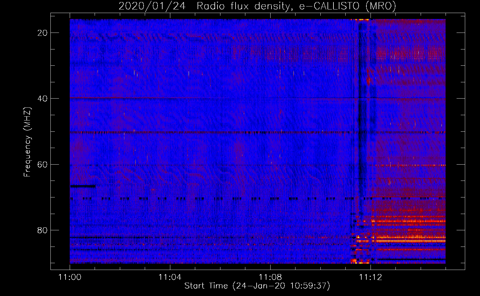Click the 60 frequency tick label
Screen dimensions: 480x296
42,164
